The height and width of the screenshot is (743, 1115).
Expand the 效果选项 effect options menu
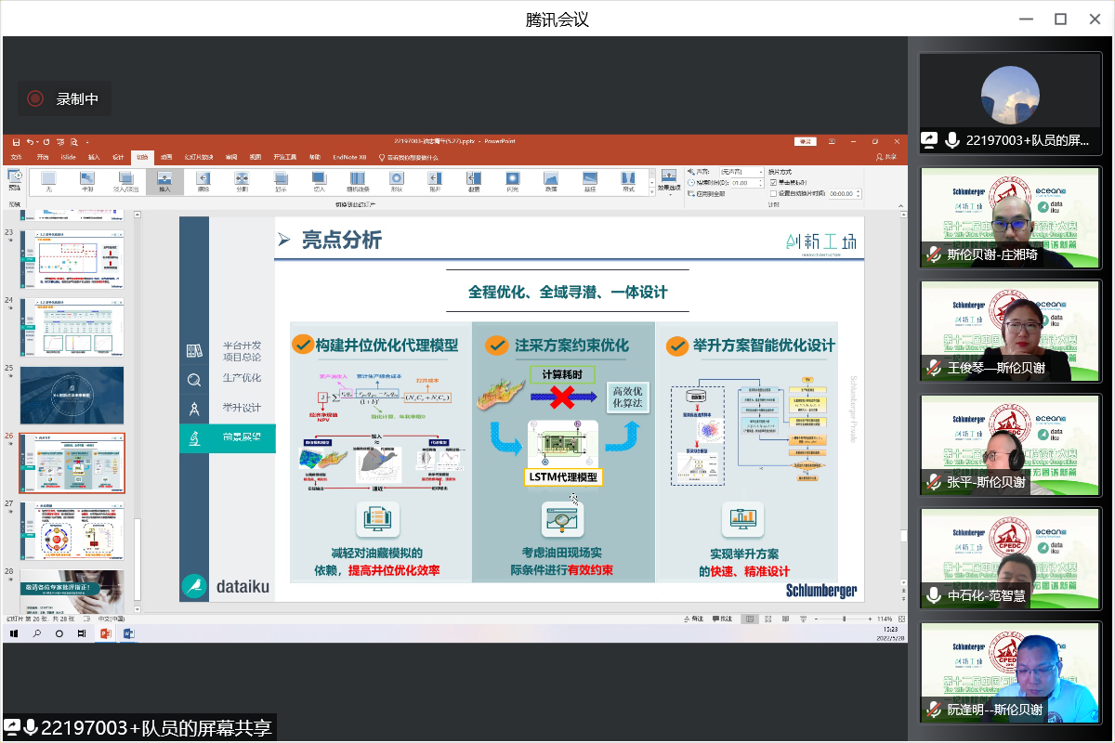click(x=669, y=180)
